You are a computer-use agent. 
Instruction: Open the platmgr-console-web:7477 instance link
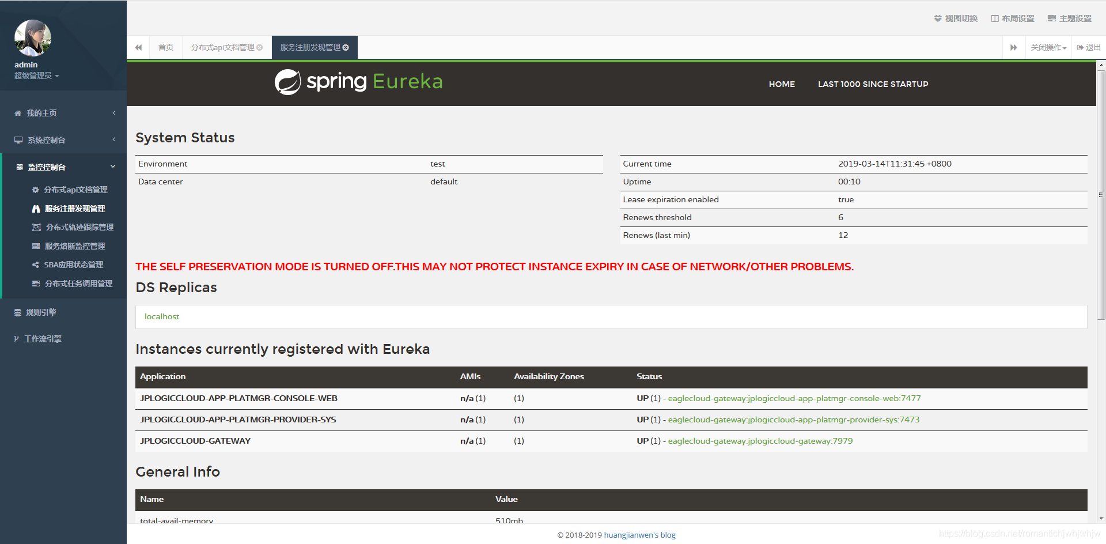794,398
